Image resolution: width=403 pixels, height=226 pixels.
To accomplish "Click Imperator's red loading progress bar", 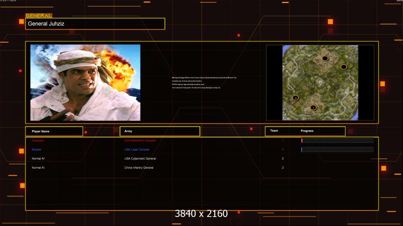I will tap(337, 140).
